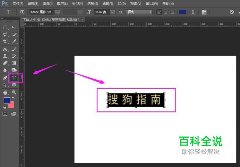
Task: Select the Clone Stamp tool
Action: point(5,56)
